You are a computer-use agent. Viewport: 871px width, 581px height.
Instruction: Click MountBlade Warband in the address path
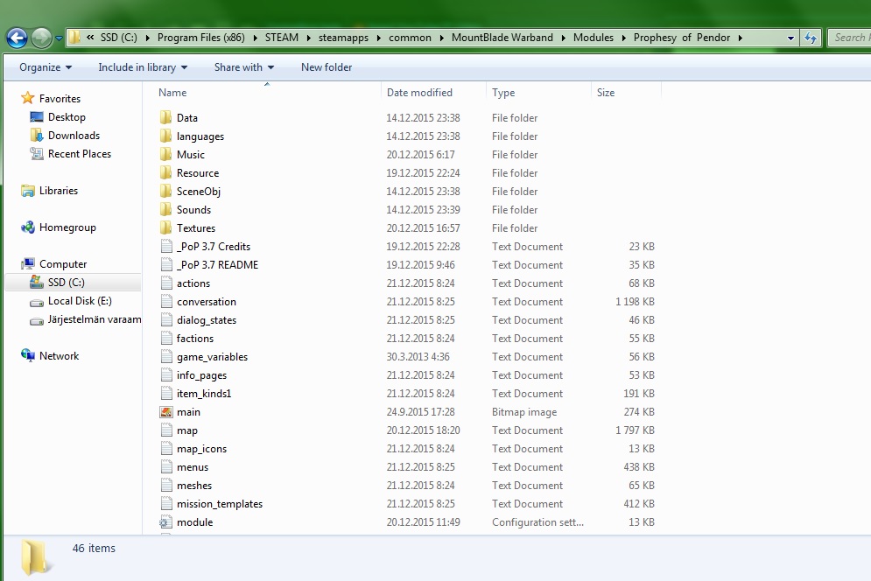(x=502, y=38)
